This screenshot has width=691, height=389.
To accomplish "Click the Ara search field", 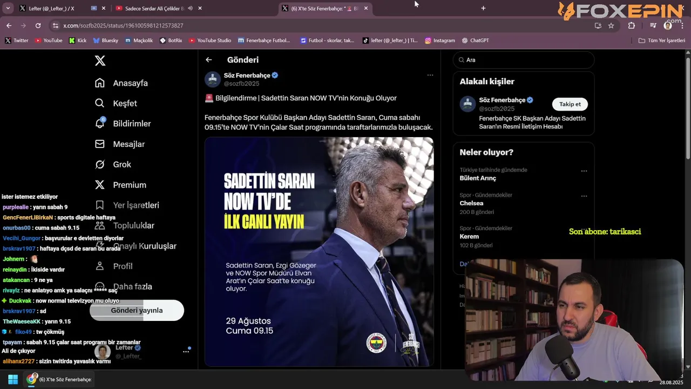I will pyautogui.click(x=524, y=60).
